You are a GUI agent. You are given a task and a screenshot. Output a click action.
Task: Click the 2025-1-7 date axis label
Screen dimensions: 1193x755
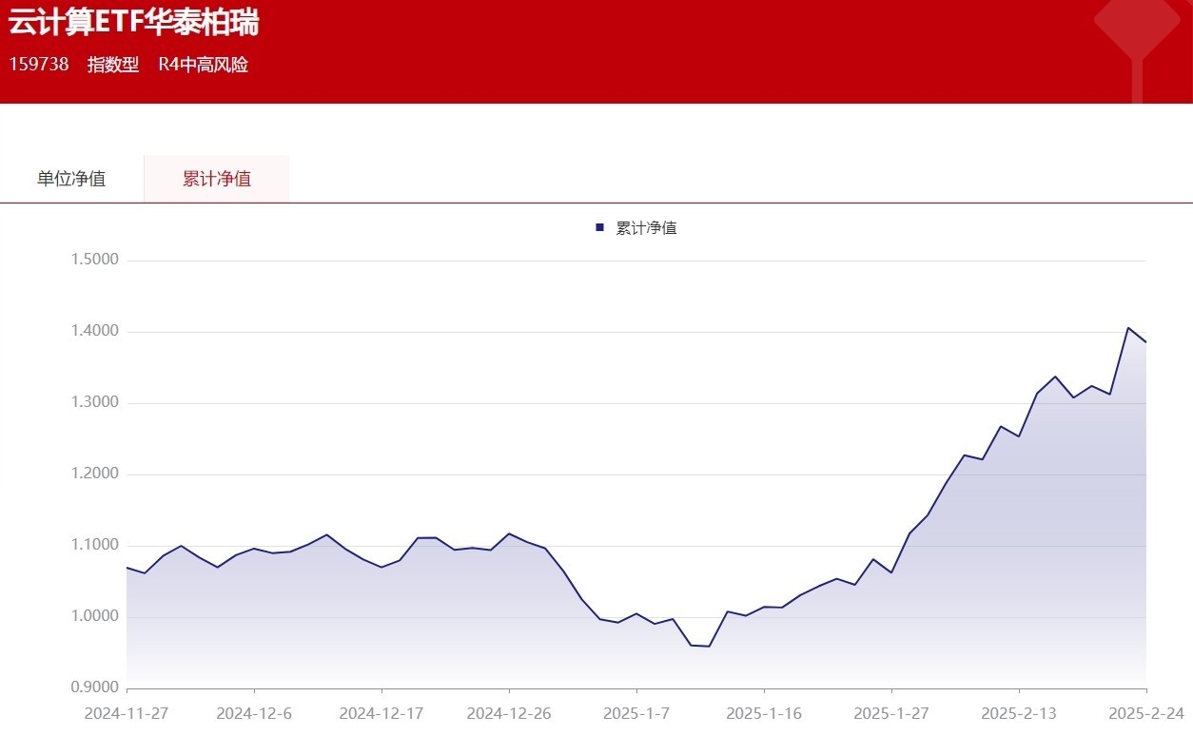[636, 712]
